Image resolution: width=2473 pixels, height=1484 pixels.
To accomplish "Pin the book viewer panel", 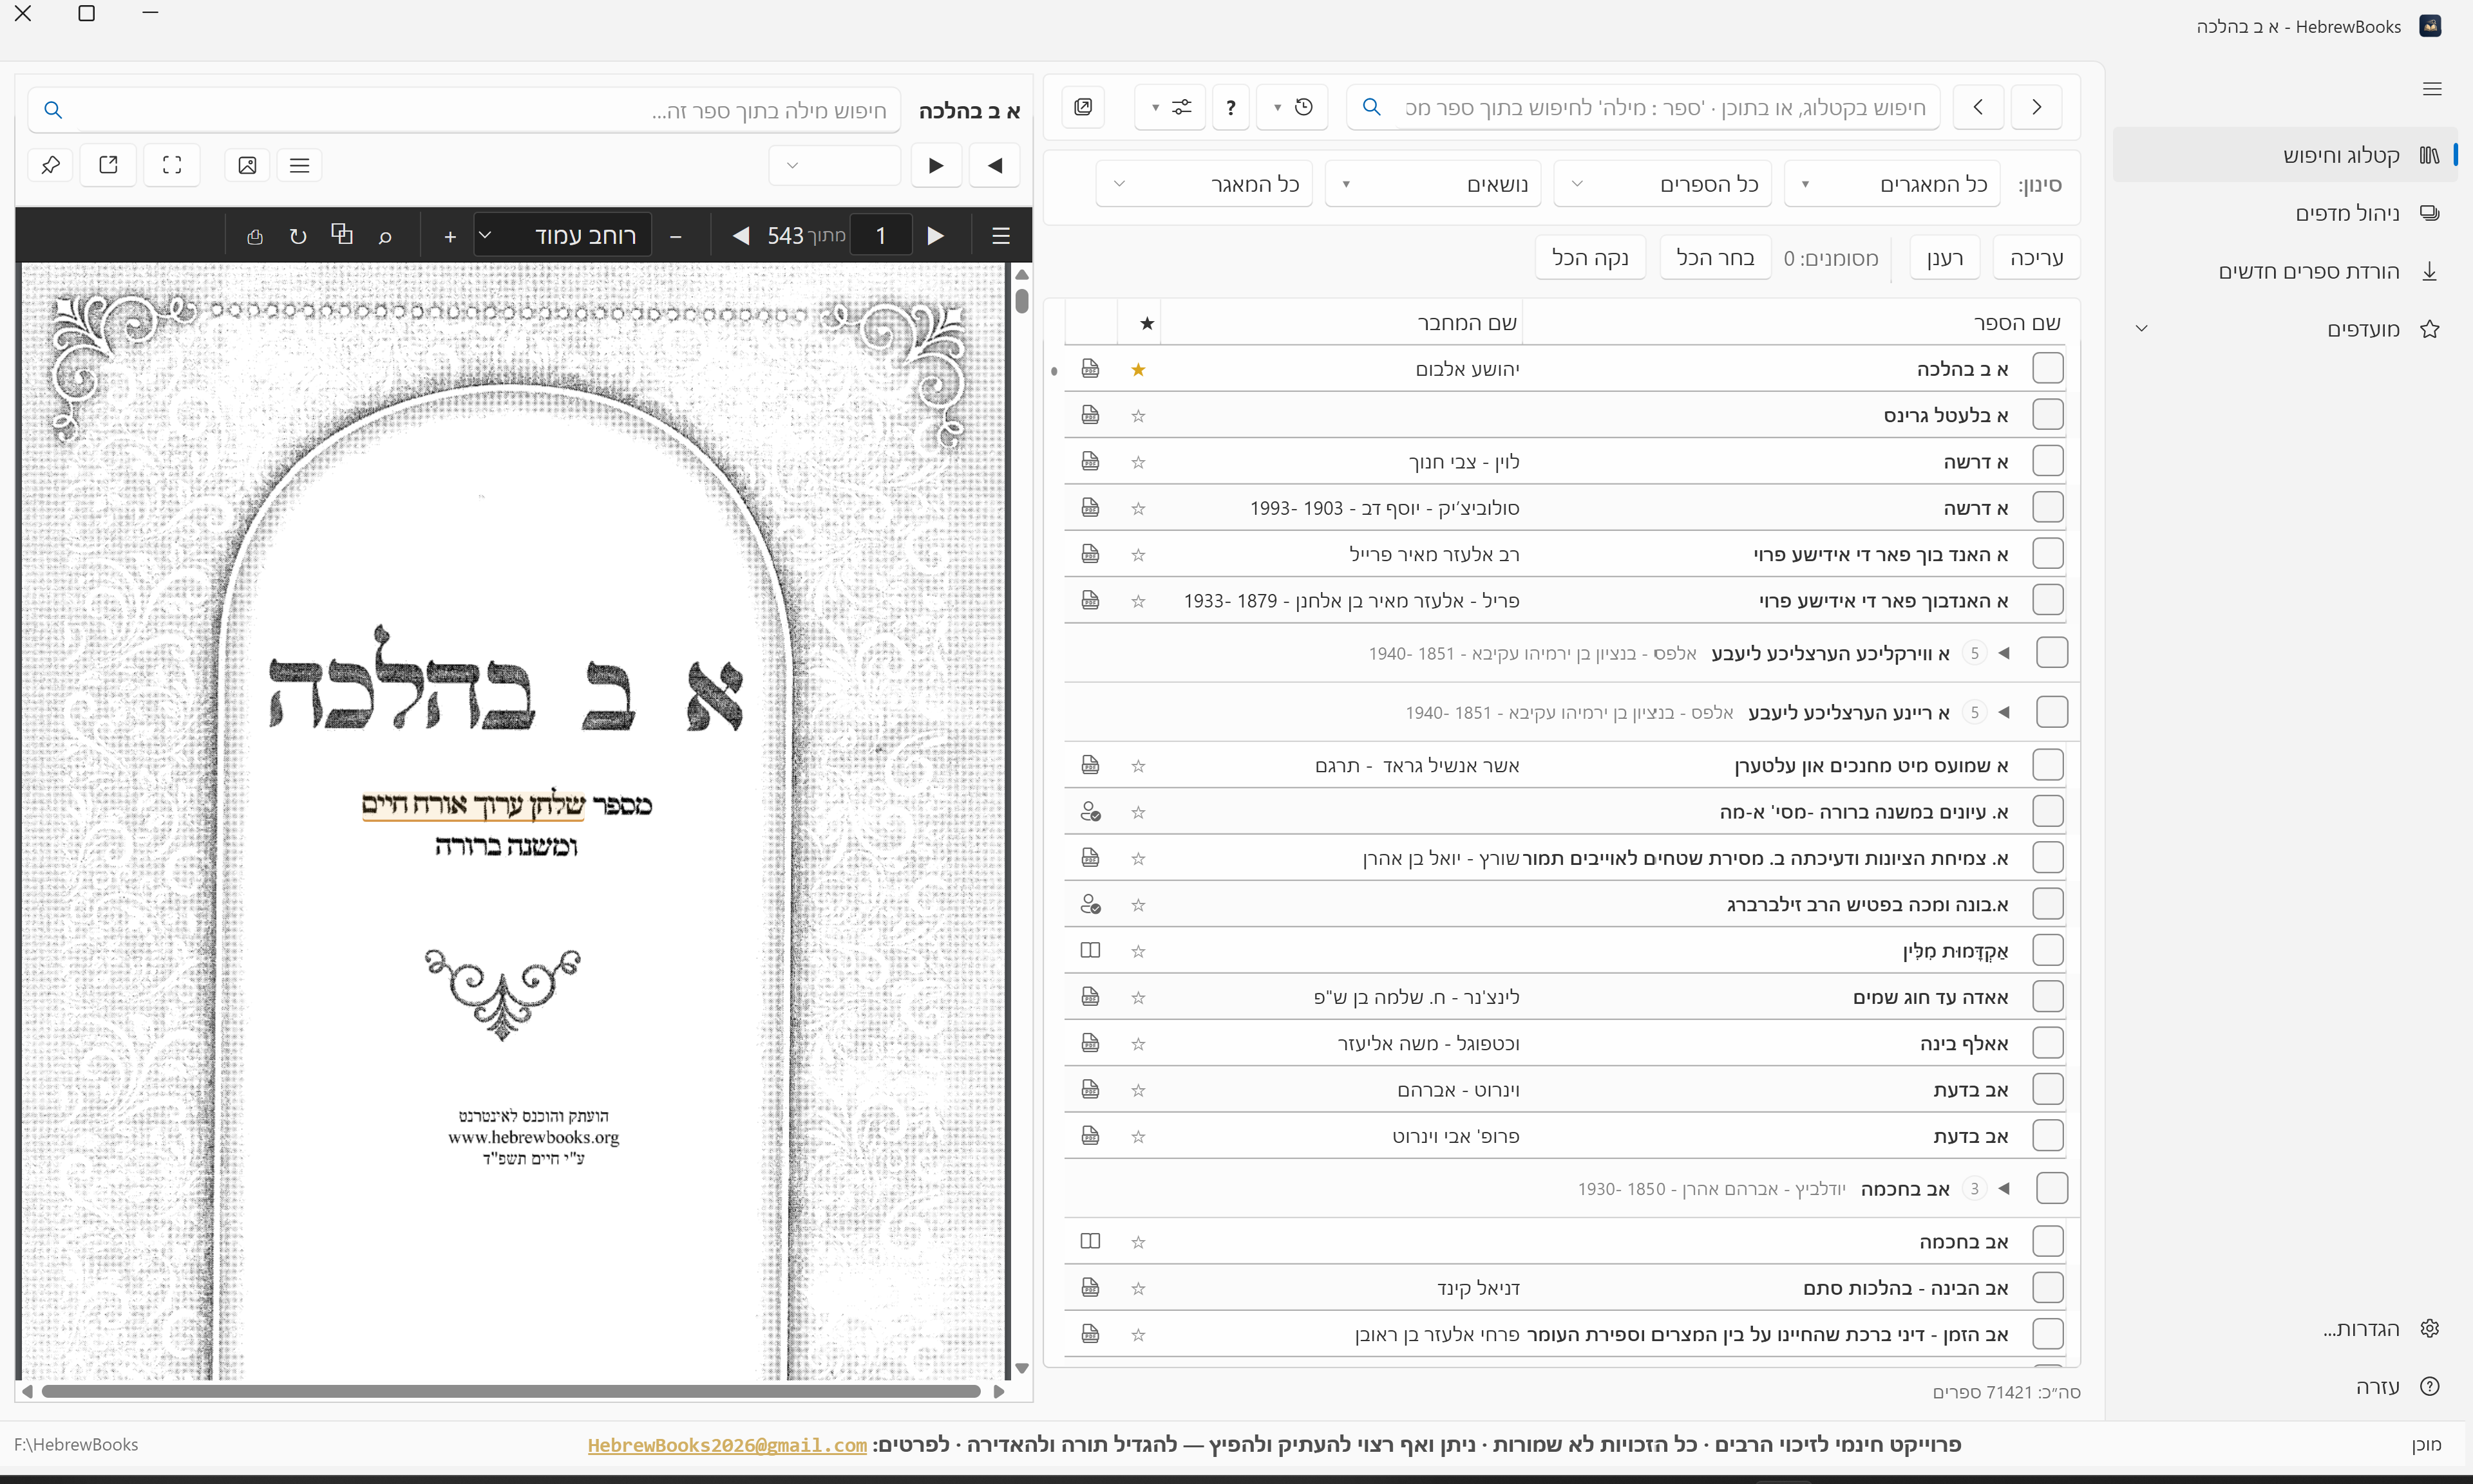I will coord(51,165).
